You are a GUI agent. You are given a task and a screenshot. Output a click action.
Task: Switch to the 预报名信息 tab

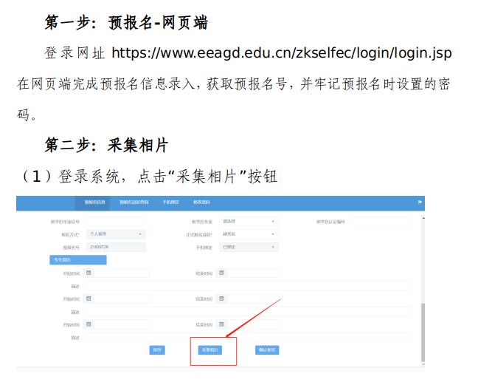pos(95,202)
